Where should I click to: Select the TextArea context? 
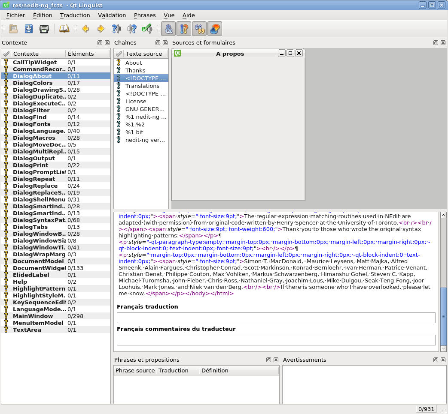[56, 330]
